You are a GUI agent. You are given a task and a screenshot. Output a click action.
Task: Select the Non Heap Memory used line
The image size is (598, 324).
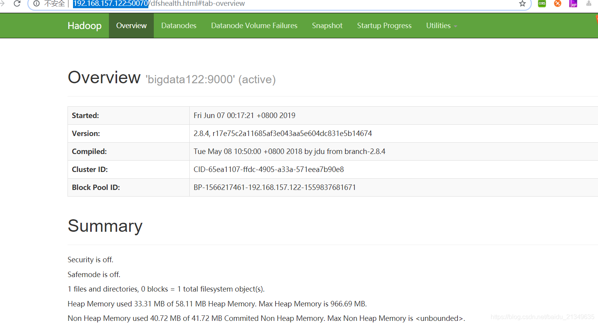coord(266,319)
